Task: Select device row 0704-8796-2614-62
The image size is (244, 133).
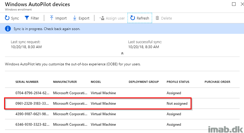Action: (x=122, y=93)
